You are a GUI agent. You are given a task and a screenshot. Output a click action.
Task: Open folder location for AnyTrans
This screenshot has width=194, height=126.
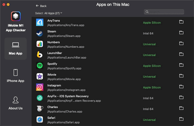(181, 22)
